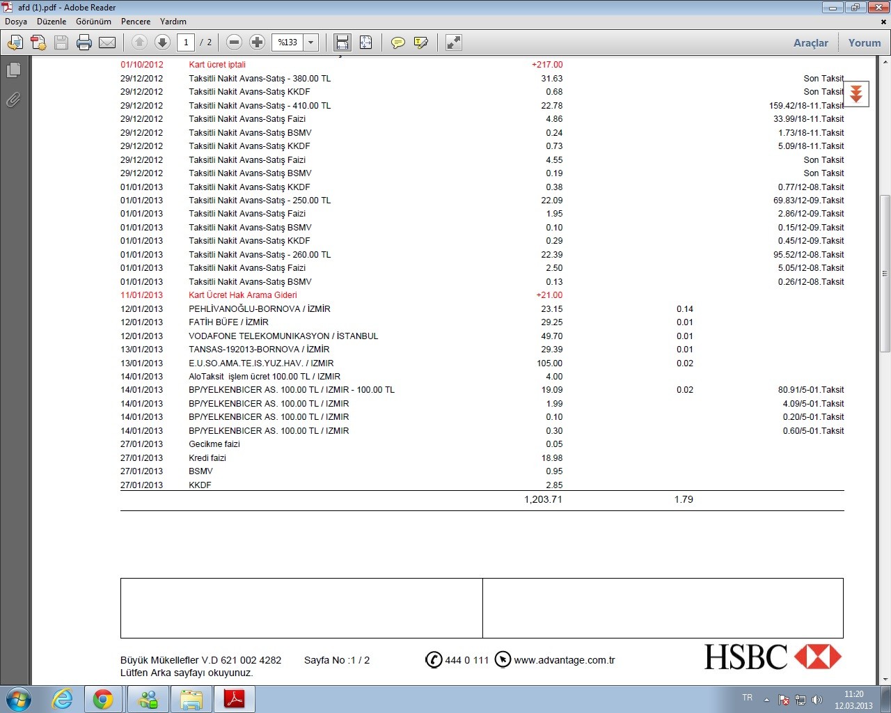Click Adobe Reader taskbar icon
Screen dimensions: 891x713
(x=235, y=699)
